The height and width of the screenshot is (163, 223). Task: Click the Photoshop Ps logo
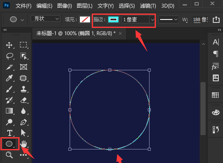coord(6,6)
